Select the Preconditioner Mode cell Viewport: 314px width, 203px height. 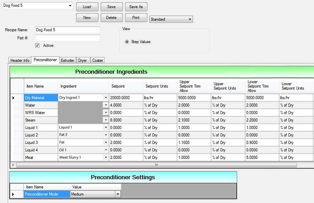point(47,194)
